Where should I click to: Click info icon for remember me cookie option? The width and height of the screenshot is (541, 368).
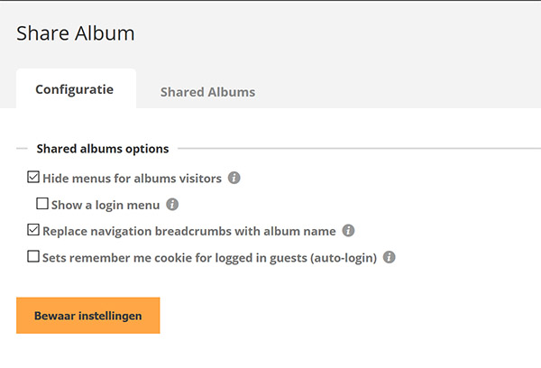click(390, 257)
